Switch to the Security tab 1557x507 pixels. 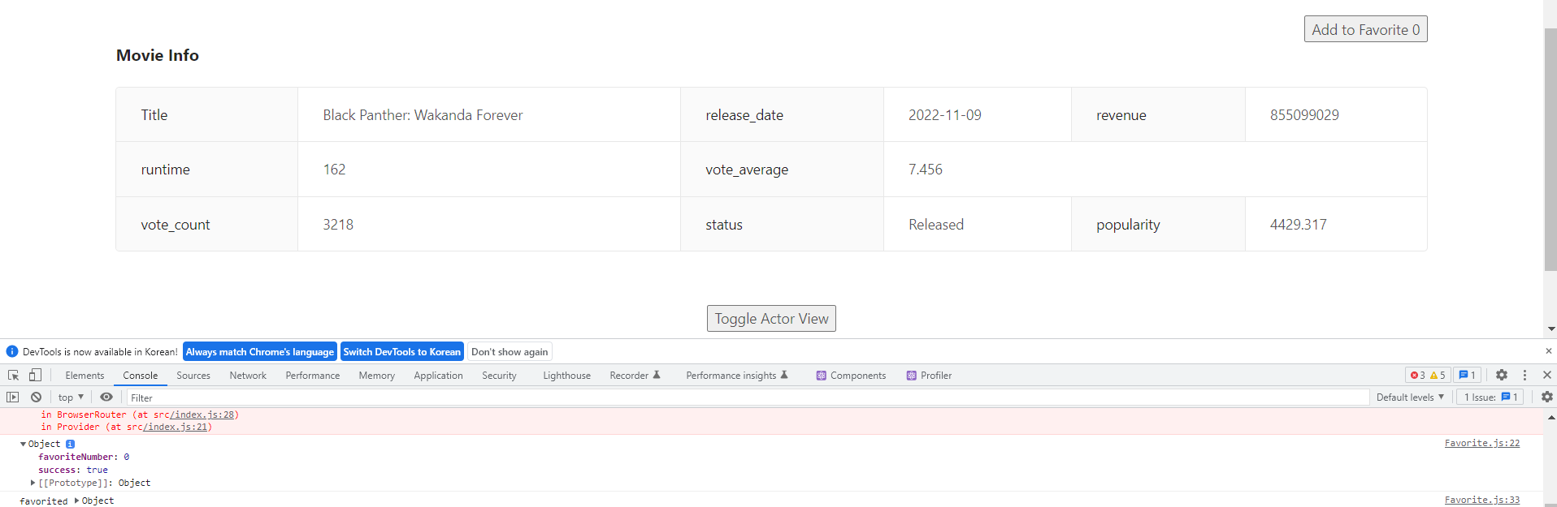click(499, 376)
